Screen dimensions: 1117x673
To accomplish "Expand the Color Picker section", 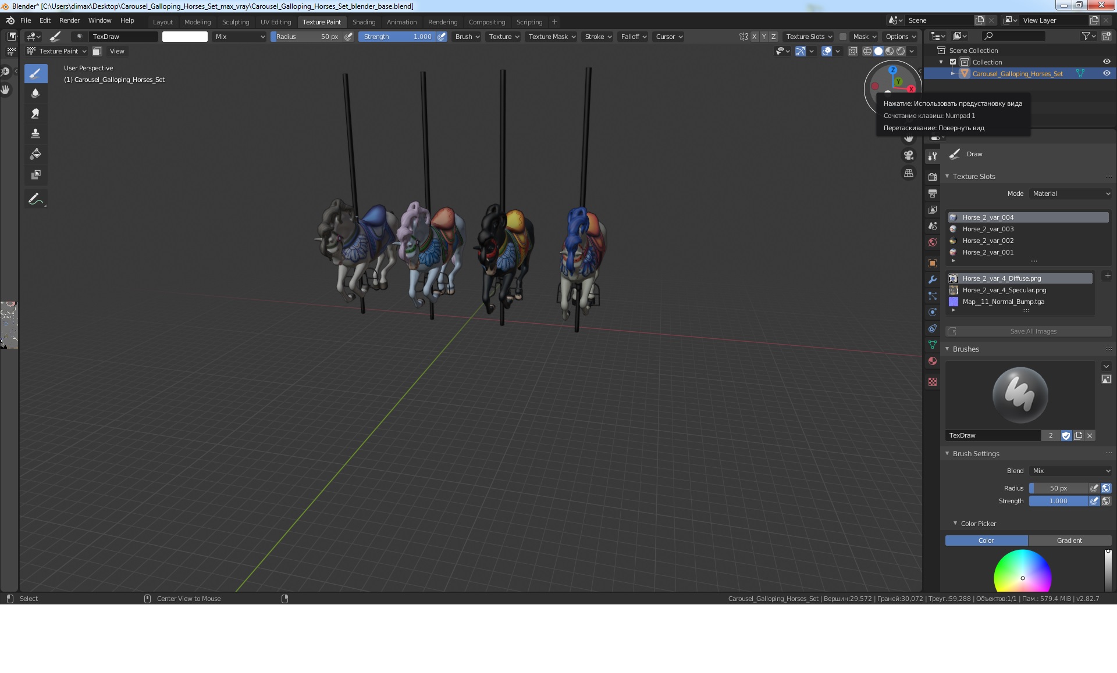I will (955, 522).
